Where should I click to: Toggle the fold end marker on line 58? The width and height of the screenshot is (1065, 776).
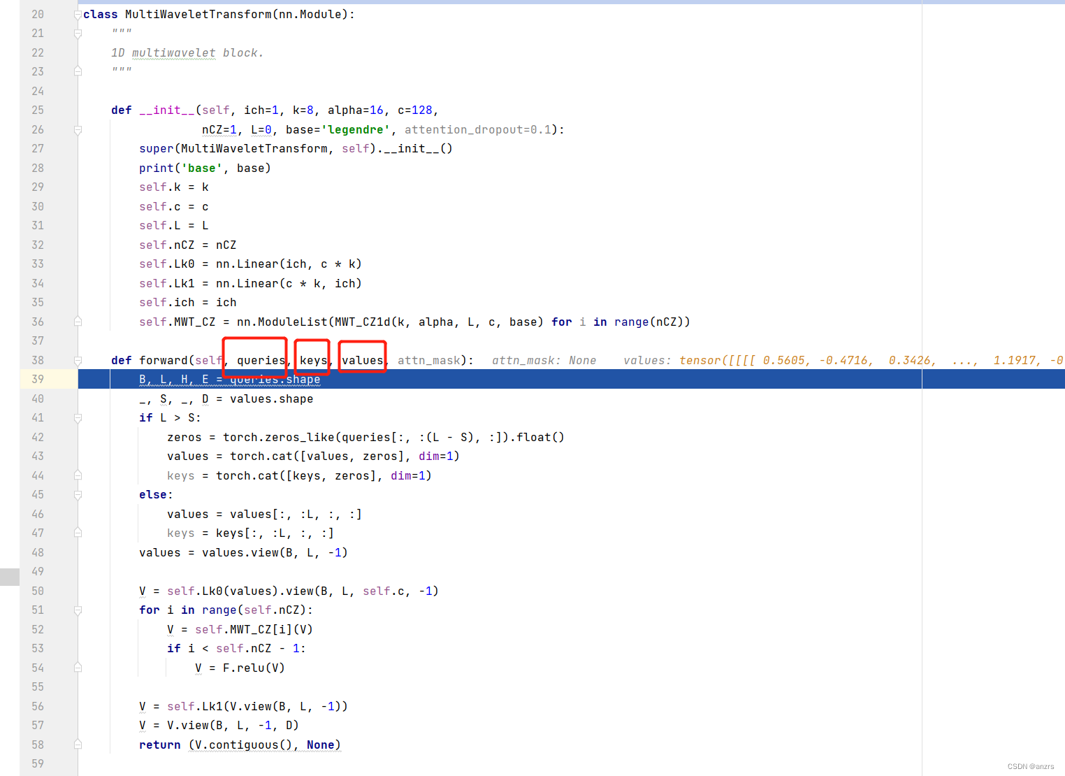coord(78,745)
